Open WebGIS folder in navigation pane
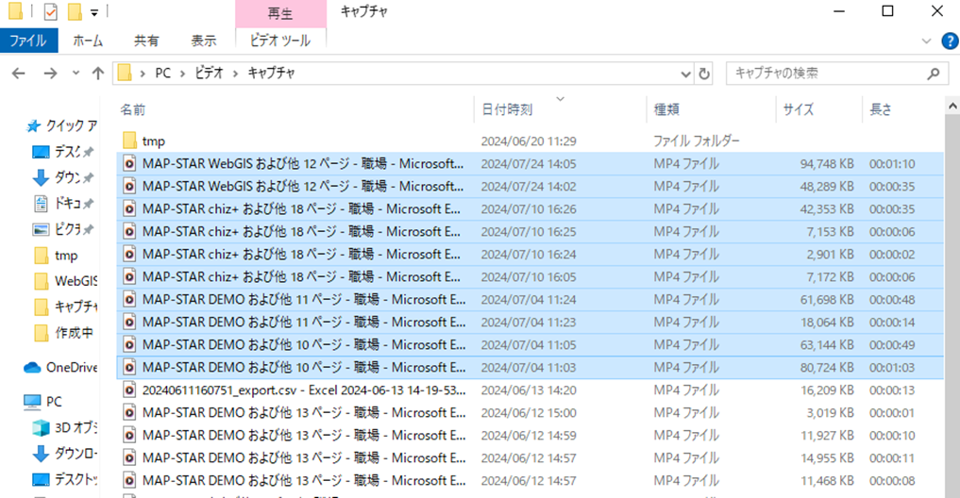The width and height of the screenshot is (960, 498). coord(65,281)
